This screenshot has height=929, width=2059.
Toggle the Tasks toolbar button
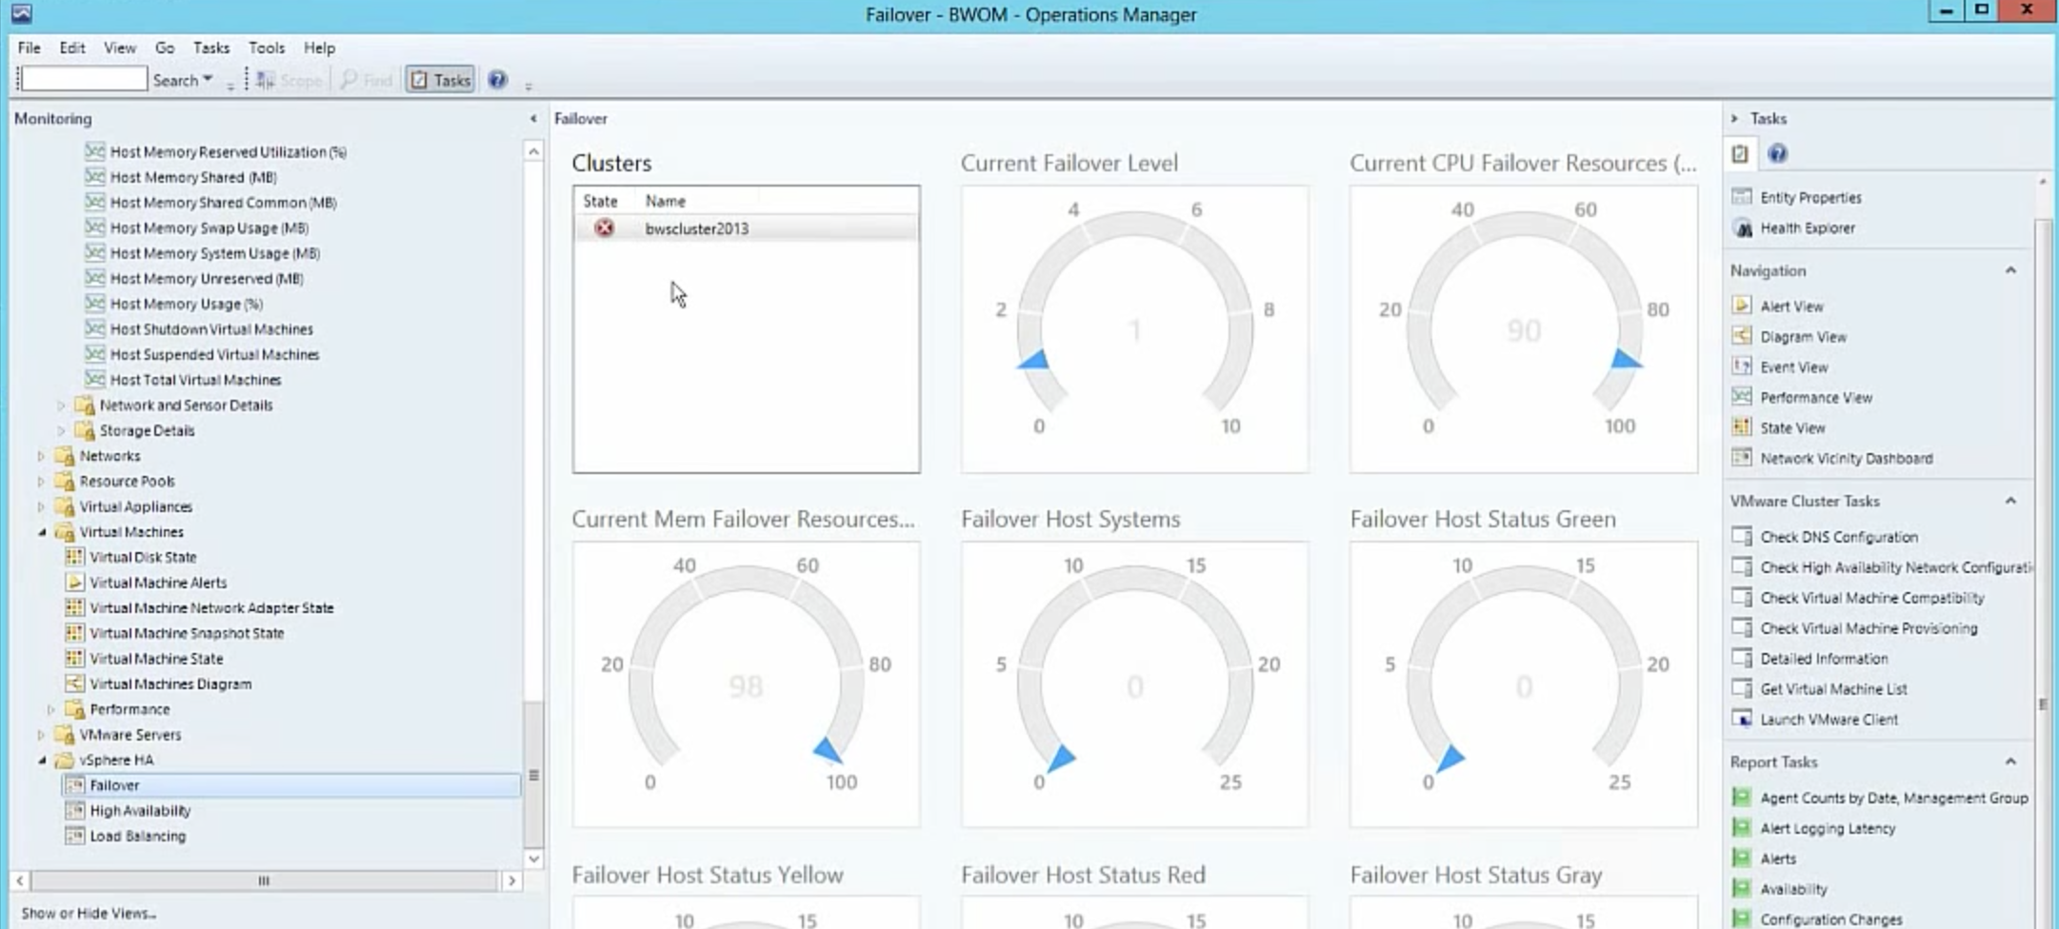tap(440, 80)
